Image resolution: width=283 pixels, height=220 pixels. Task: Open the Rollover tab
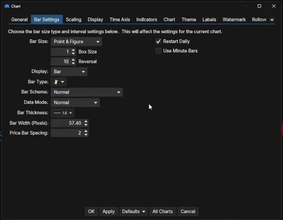point(259,20)
